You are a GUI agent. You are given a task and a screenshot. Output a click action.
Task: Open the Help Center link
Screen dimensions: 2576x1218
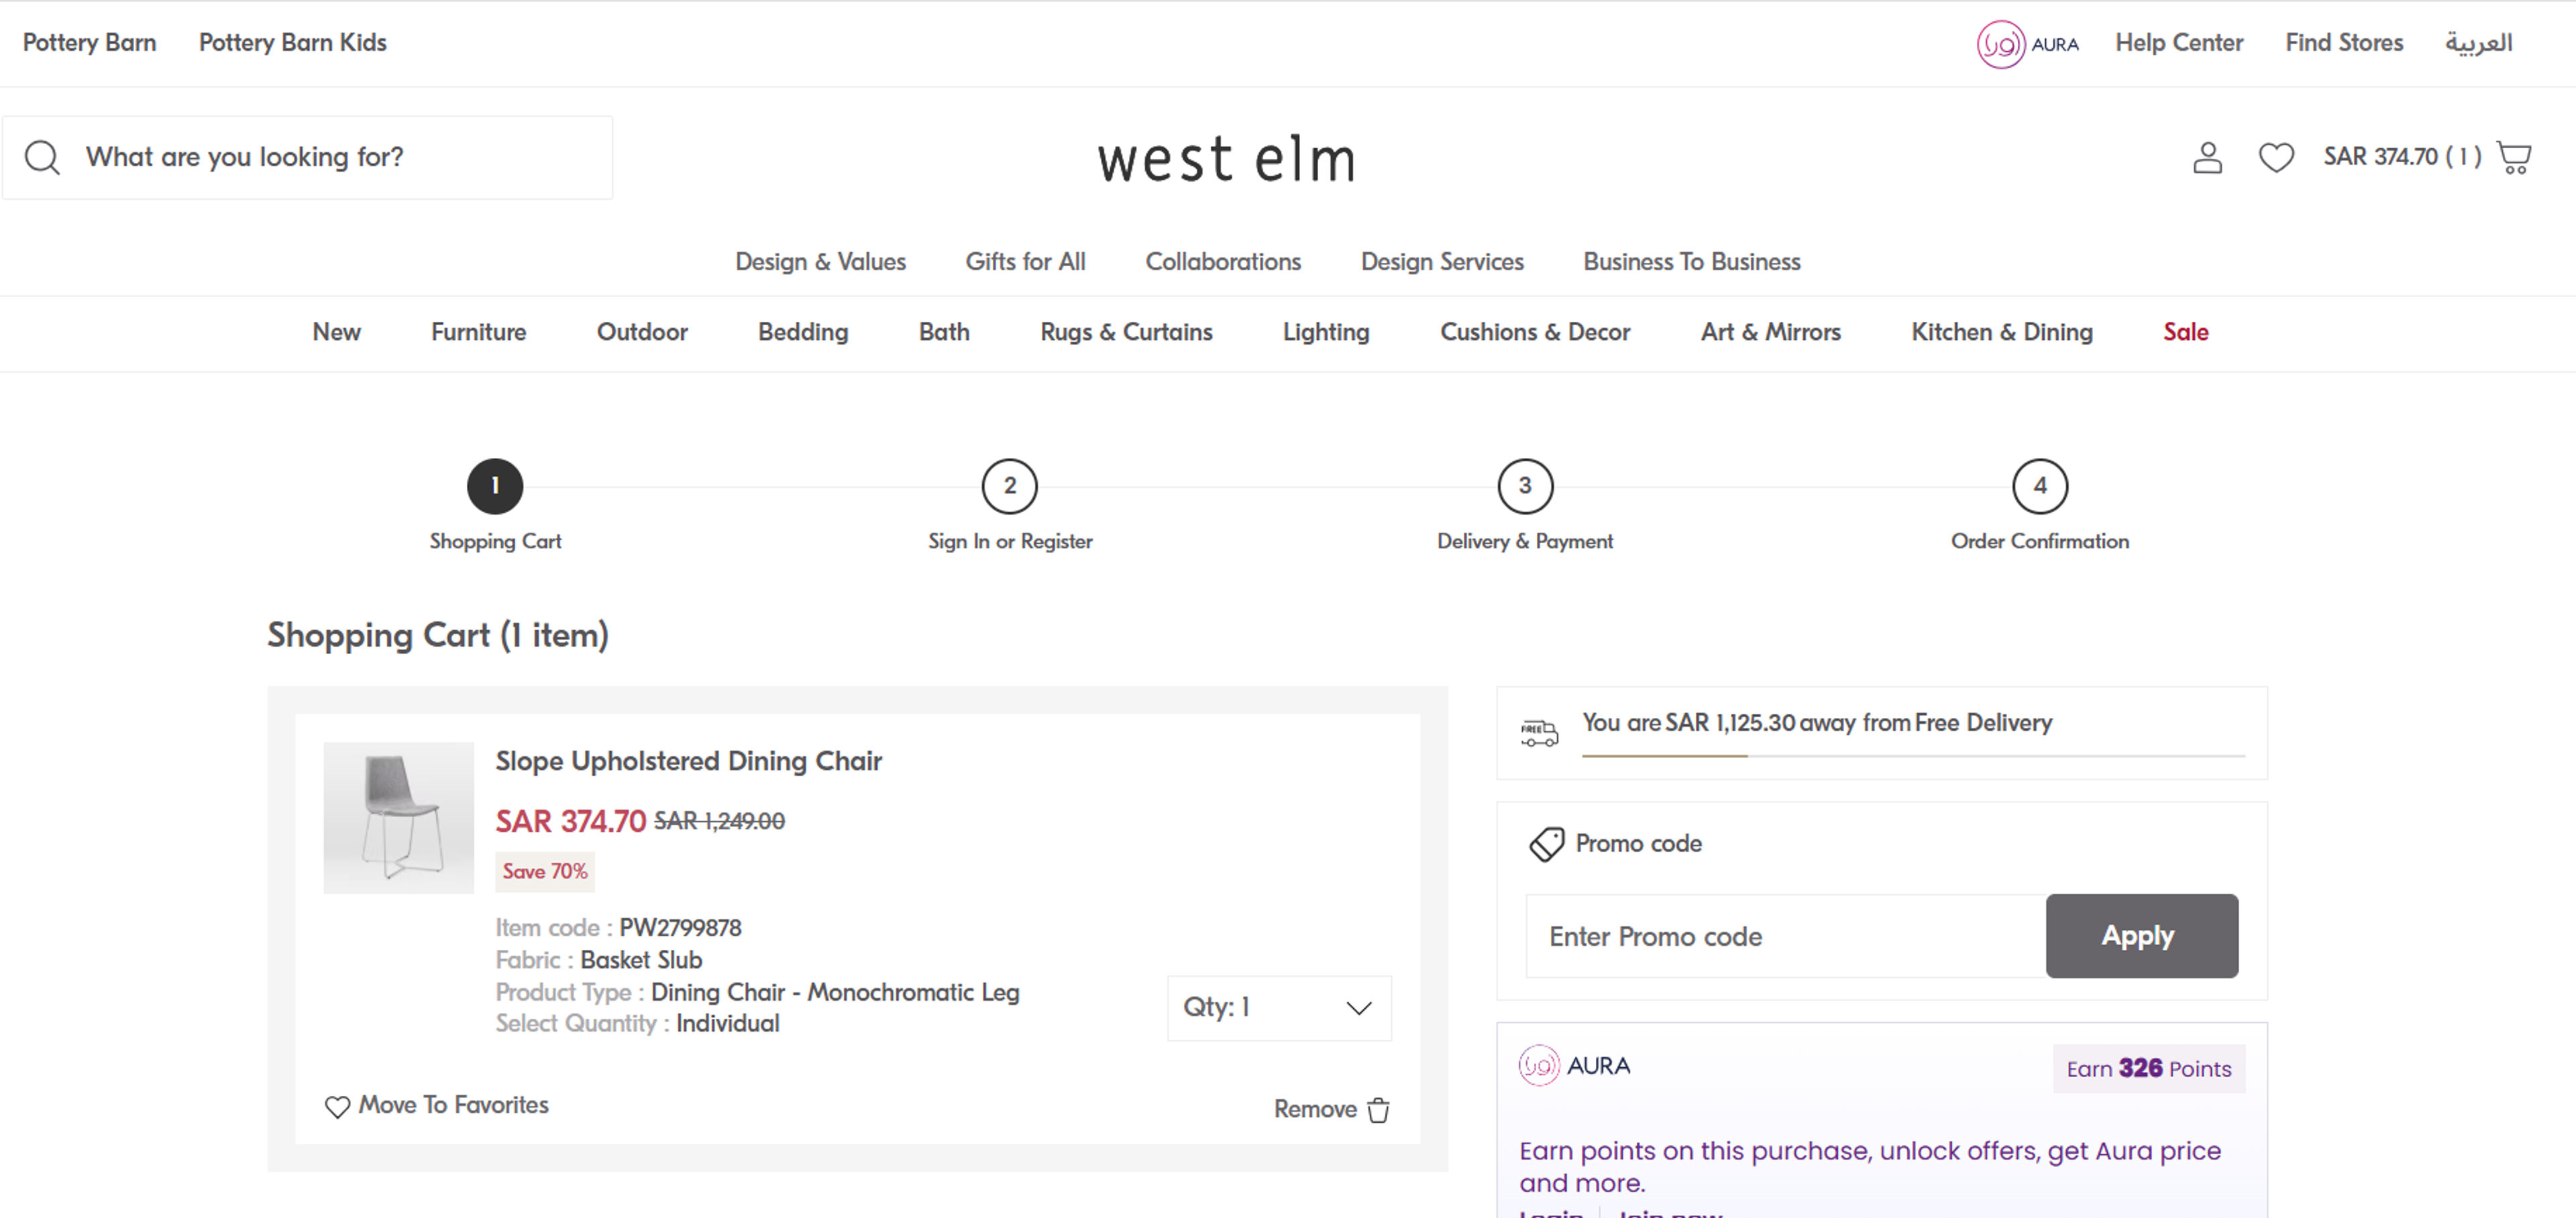pyautogui.click(x=2179, y=43)
